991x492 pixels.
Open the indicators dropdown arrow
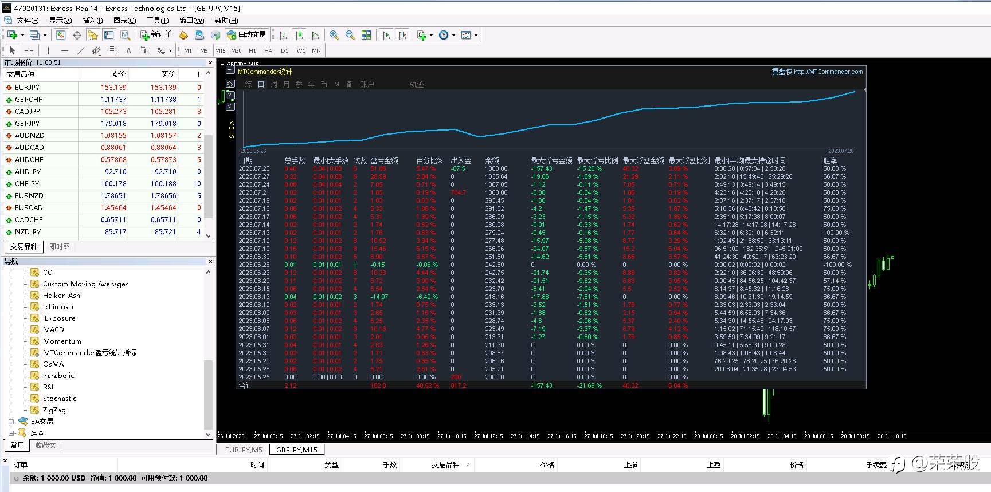click(x=431, y=35)
